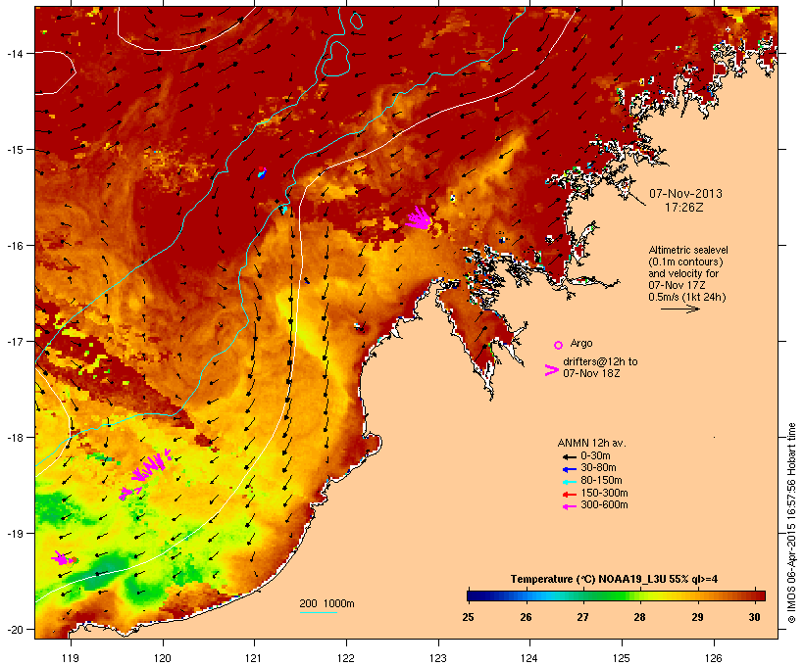Click the blue-cyan mooring marker near 121E 15S

pyautogui.click(x=262, y=172)
